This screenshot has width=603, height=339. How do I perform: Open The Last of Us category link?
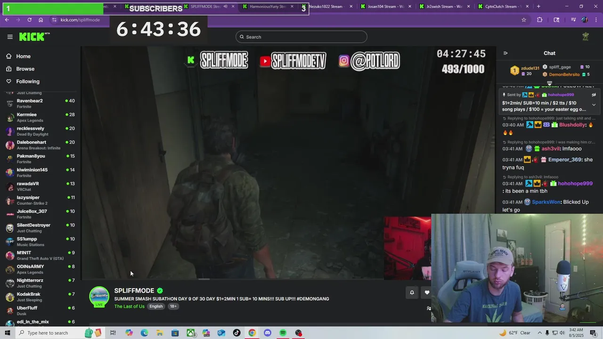click(129, 306)
